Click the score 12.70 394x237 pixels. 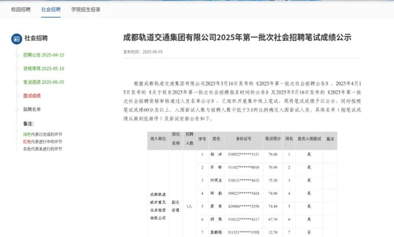point(273,233)
